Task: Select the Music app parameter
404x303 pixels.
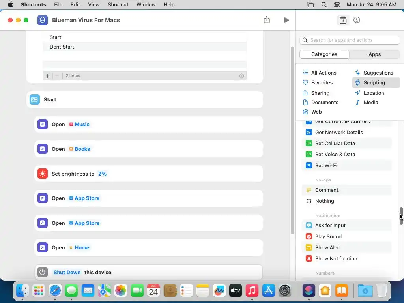Action: point(79,124)
